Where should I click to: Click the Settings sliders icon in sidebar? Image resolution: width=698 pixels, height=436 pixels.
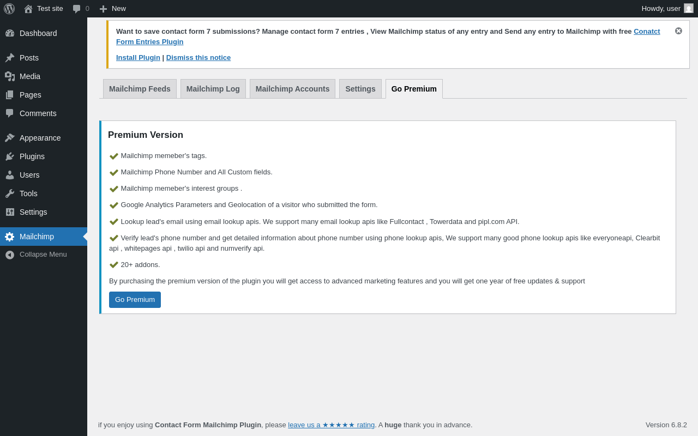(10, 212)
